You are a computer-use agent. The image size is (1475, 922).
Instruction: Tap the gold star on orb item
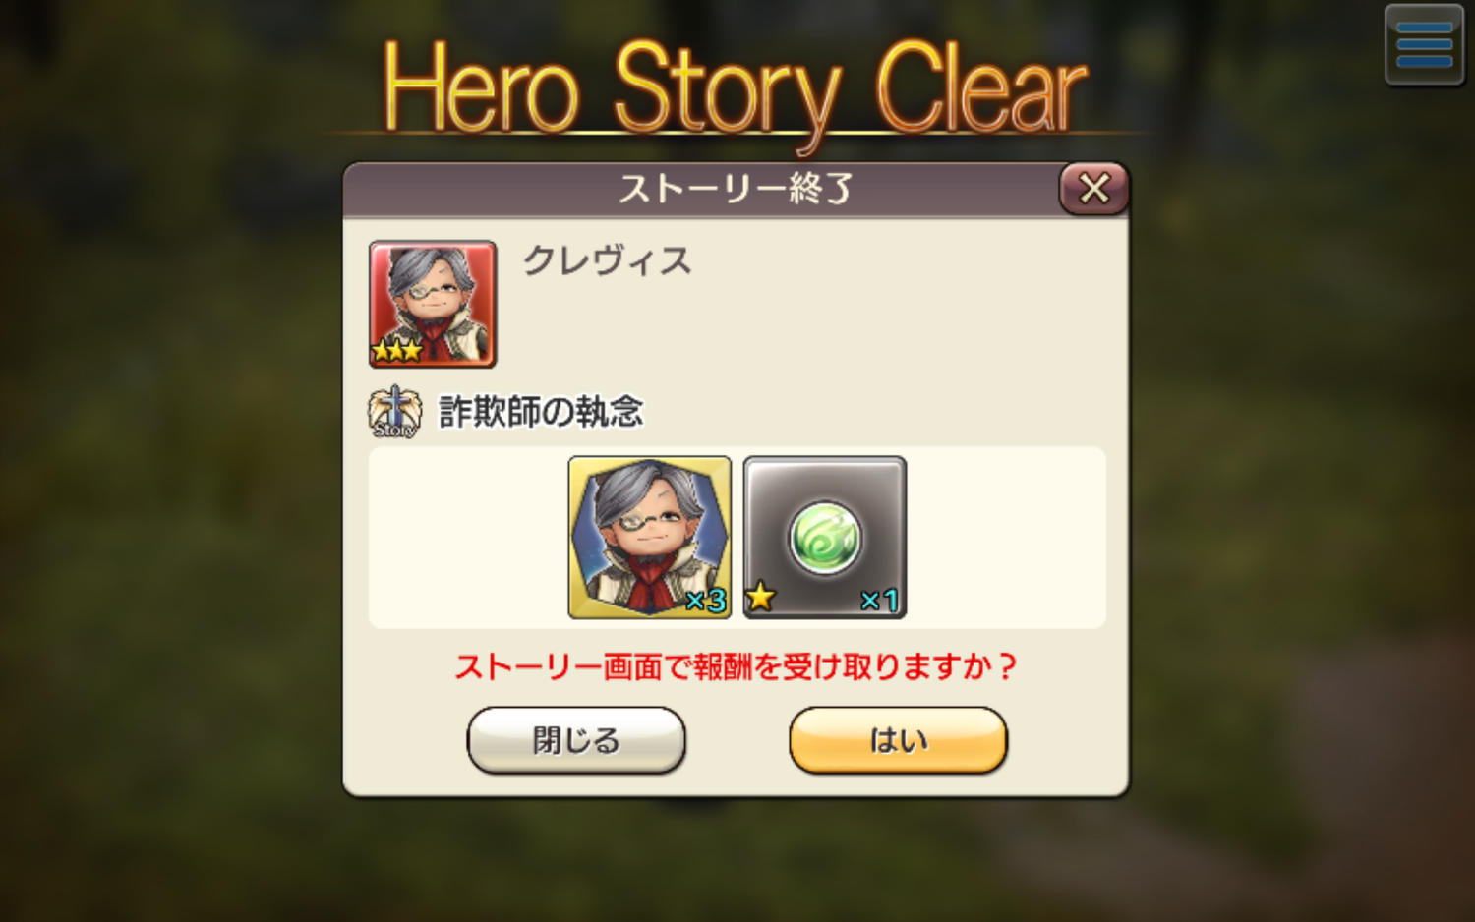click(x=760, y=597)
